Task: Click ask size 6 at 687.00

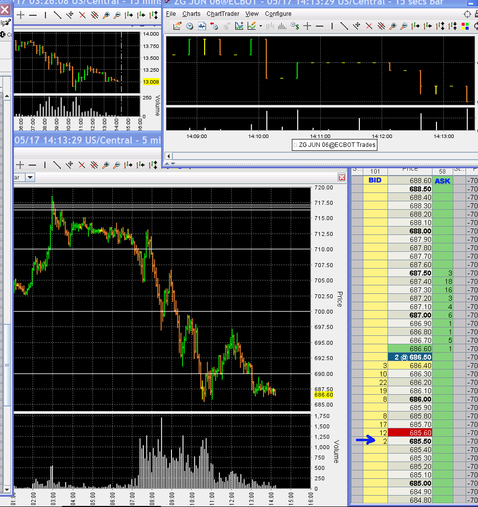Action: 443,315
